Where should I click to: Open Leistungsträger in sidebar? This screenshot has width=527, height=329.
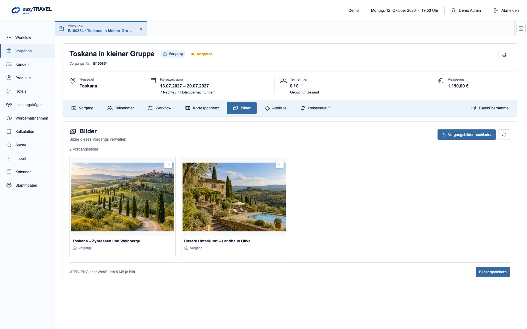(27, 105)
